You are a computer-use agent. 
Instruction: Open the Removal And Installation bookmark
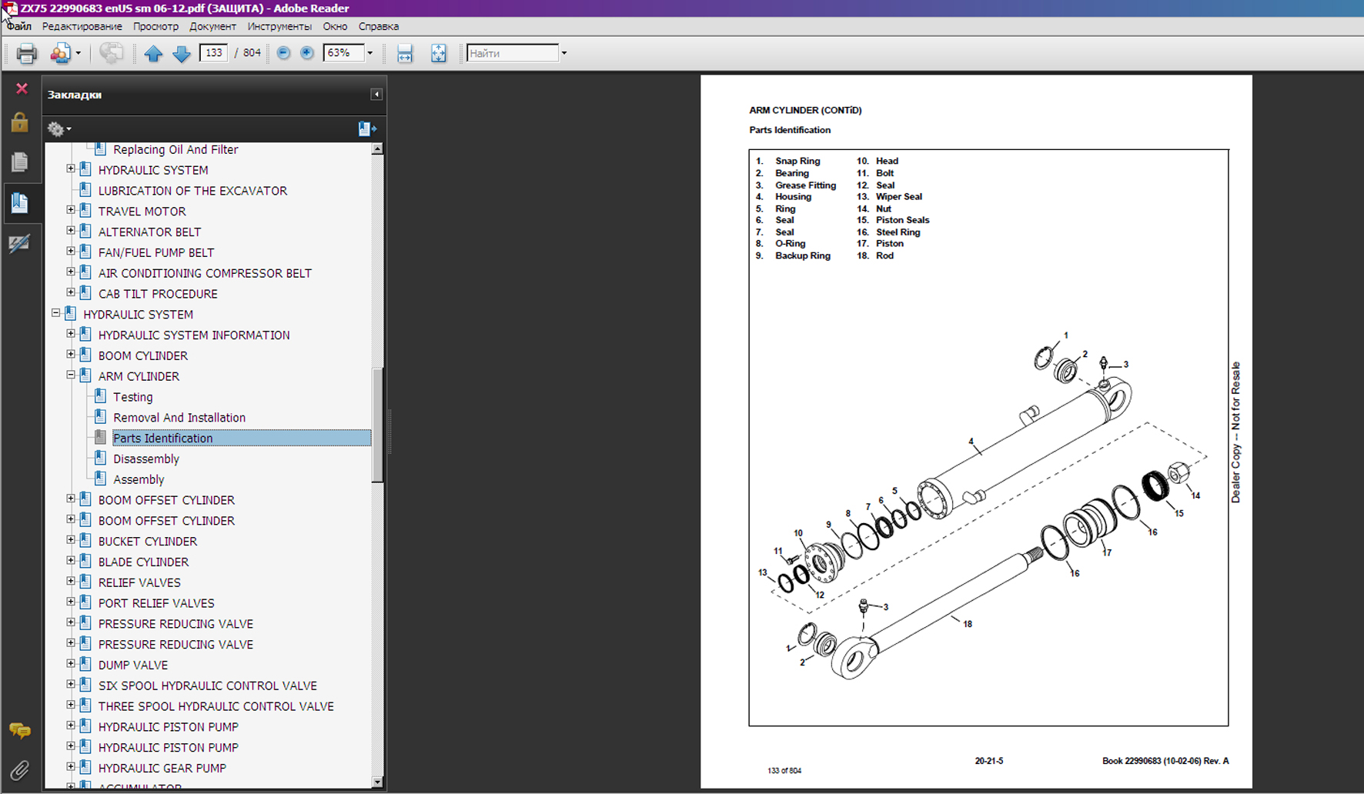(179, 418)
